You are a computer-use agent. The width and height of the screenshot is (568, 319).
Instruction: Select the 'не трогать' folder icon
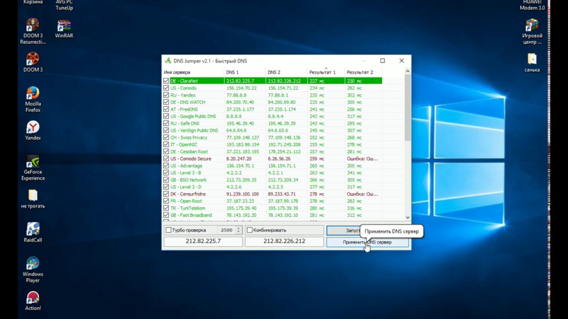[x=33, y=198]
